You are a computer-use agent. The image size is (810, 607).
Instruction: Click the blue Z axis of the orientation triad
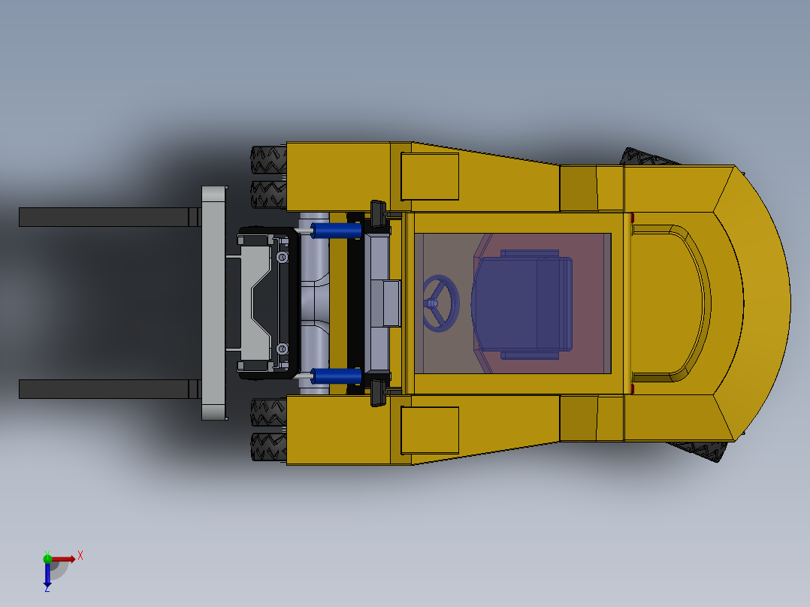click(47, 575)
